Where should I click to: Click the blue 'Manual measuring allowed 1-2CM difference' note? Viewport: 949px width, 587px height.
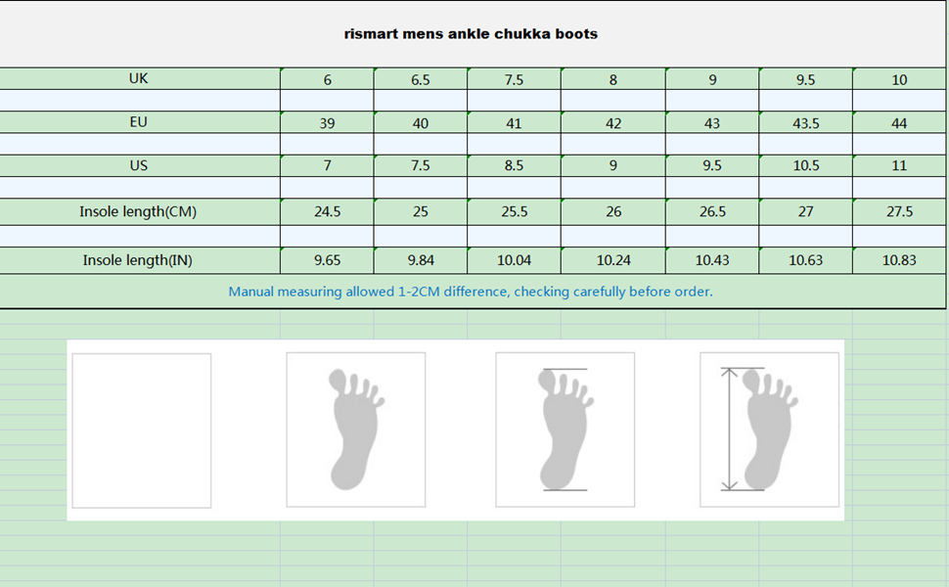tap(471, 292)
